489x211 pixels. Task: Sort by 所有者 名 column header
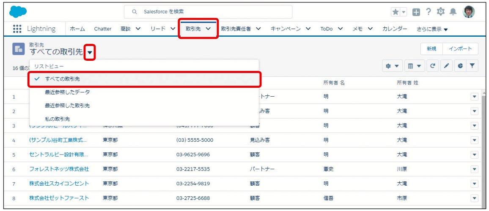[x=334, y=83]
